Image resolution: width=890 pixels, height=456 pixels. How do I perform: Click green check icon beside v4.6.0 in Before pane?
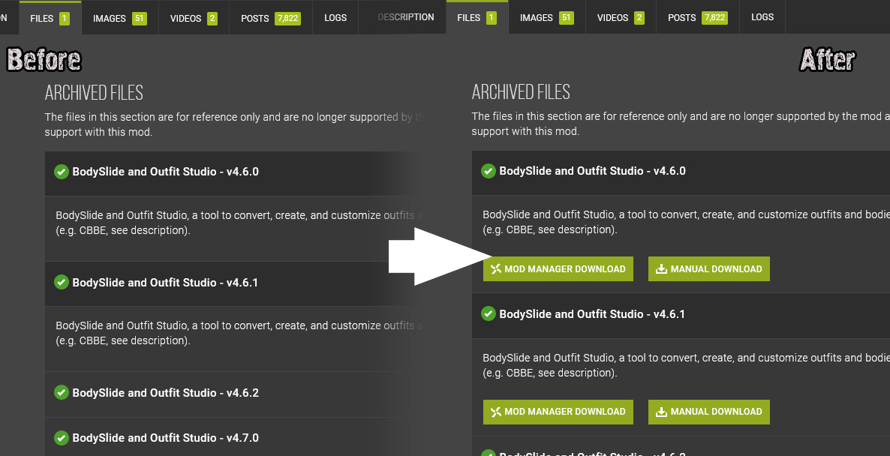[x=62, y=171]
